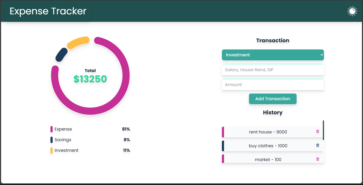
Task: Open the Investment type dropdown
Action: pyautogui.click(x=273, y=55)
